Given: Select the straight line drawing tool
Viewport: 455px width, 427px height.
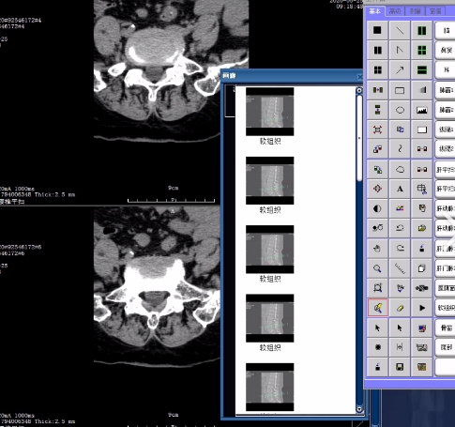Looking at the screenshot, I should click(x=400, y=30).
